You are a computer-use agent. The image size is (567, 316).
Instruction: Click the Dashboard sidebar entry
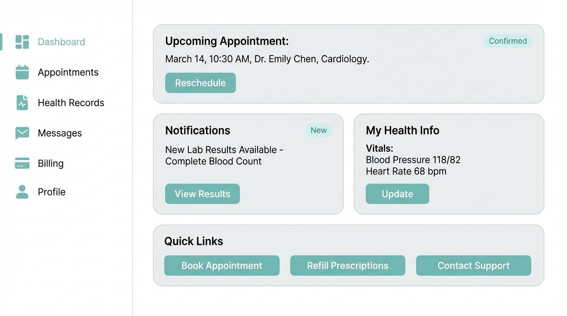pyautogui.click(x=61, y=42)
